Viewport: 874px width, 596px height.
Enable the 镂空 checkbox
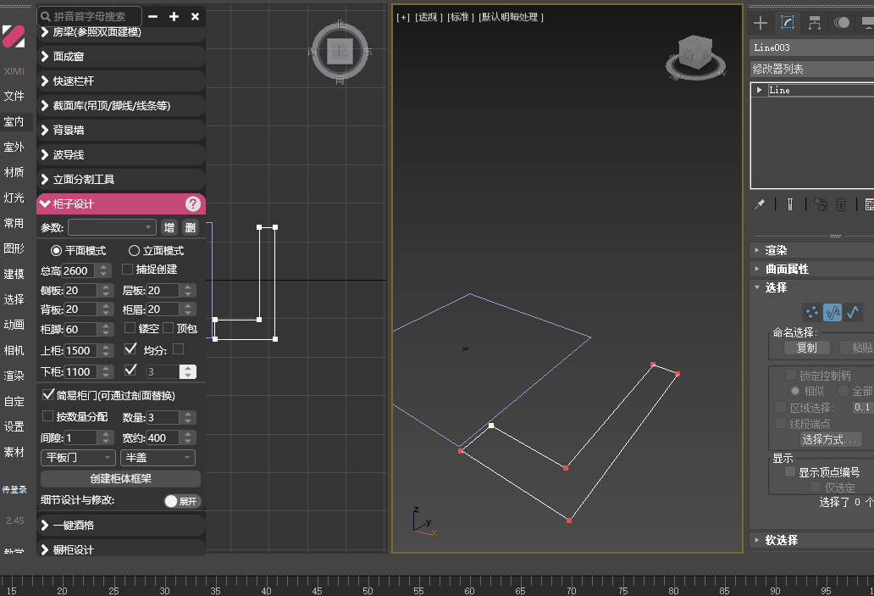[x=130, y=327]
